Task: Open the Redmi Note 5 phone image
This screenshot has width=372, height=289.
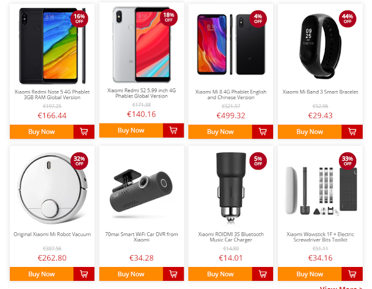Action: tap(52, 46)
